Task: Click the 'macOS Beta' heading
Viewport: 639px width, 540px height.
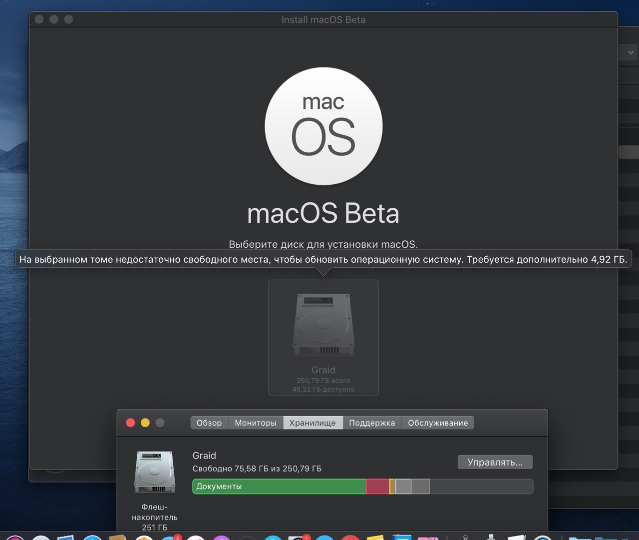Action: coord(323,213)
